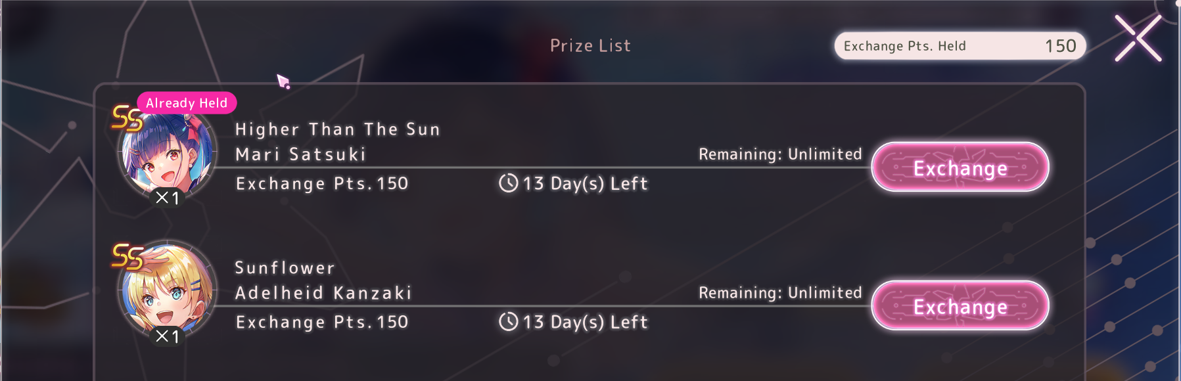The image size is (1181, 381).
Task: Exchange points for Sunflower Adelheid Kanzaki
Action: coord(960,306)
